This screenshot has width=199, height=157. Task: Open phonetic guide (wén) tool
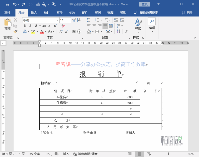point(74,20)
